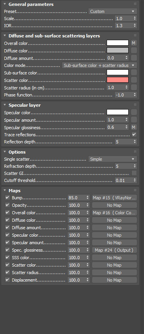Toggle the Spec. glossiness map enable checkbox
The width and height of the screenshot is (144, 334).
7,250
